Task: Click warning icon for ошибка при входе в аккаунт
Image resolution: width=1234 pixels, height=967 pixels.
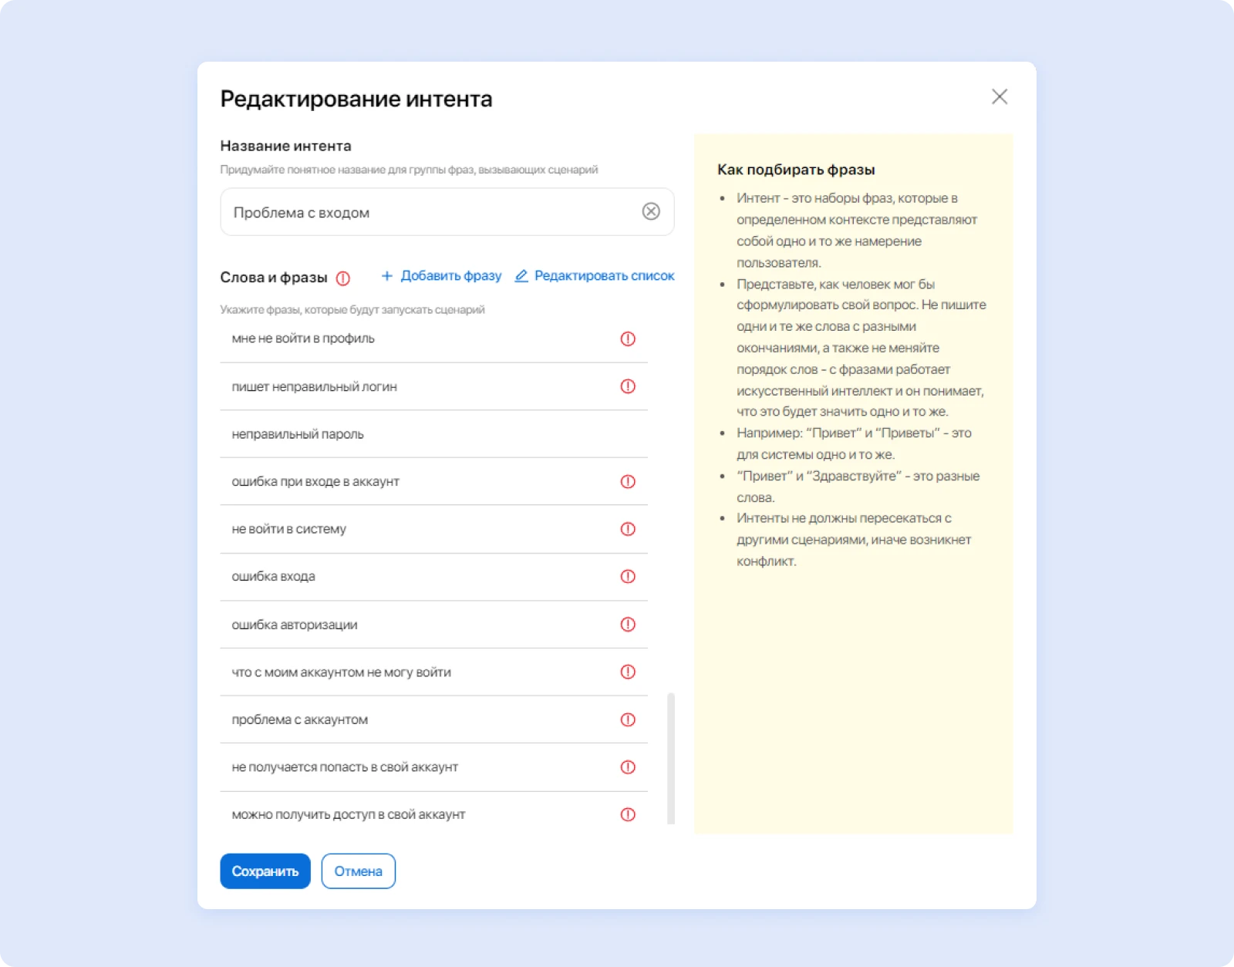Action: point(628,481)
